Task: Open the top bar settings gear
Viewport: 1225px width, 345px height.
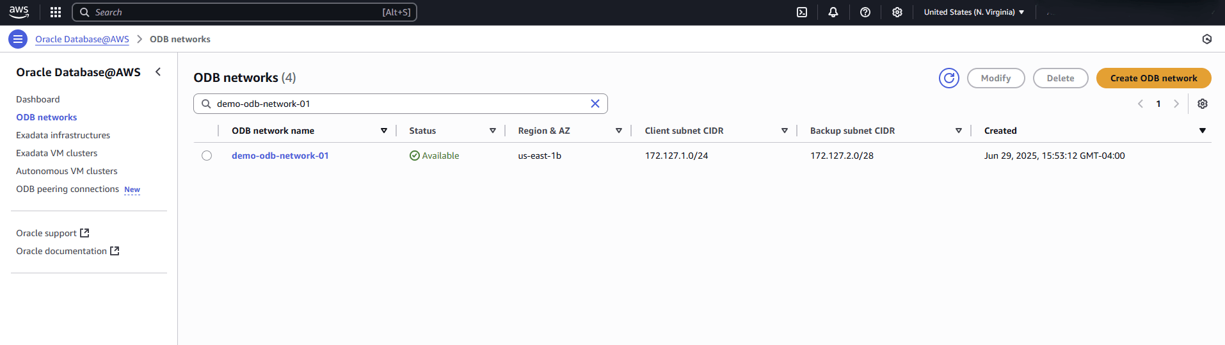Action: [897, 12]
